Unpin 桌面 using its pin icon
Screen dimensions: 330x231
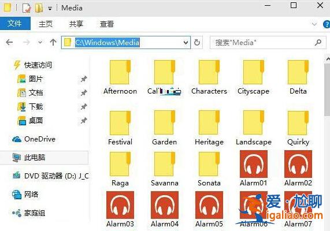click(84, 121)
